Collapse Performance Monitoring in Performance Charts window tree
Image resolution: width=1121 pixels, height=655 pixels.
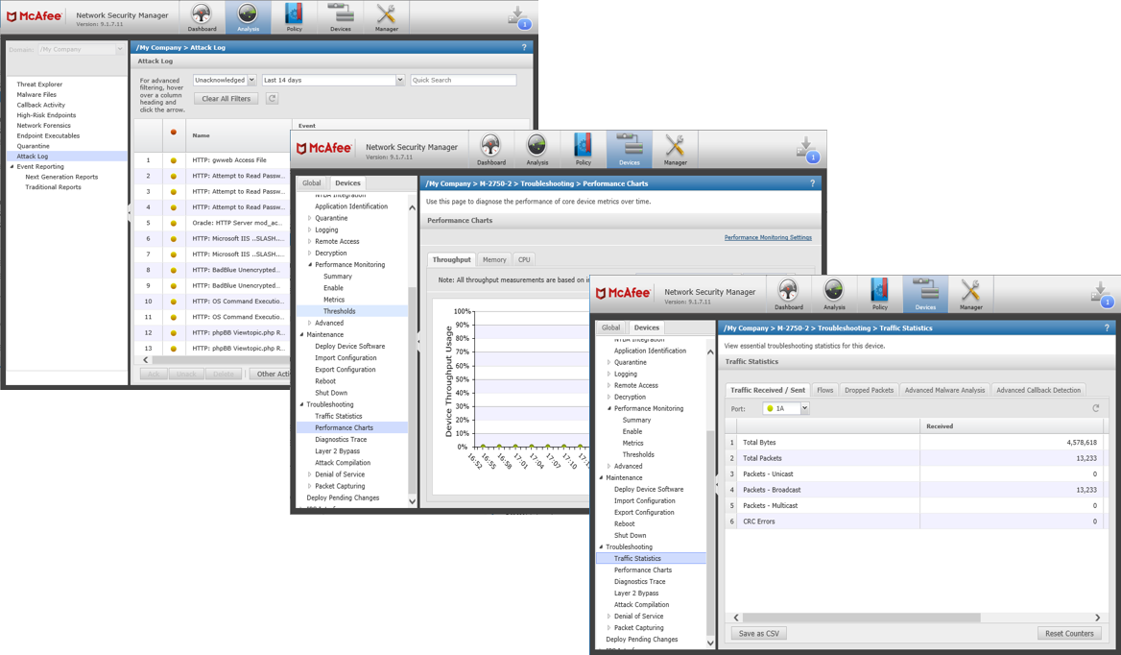310,264
